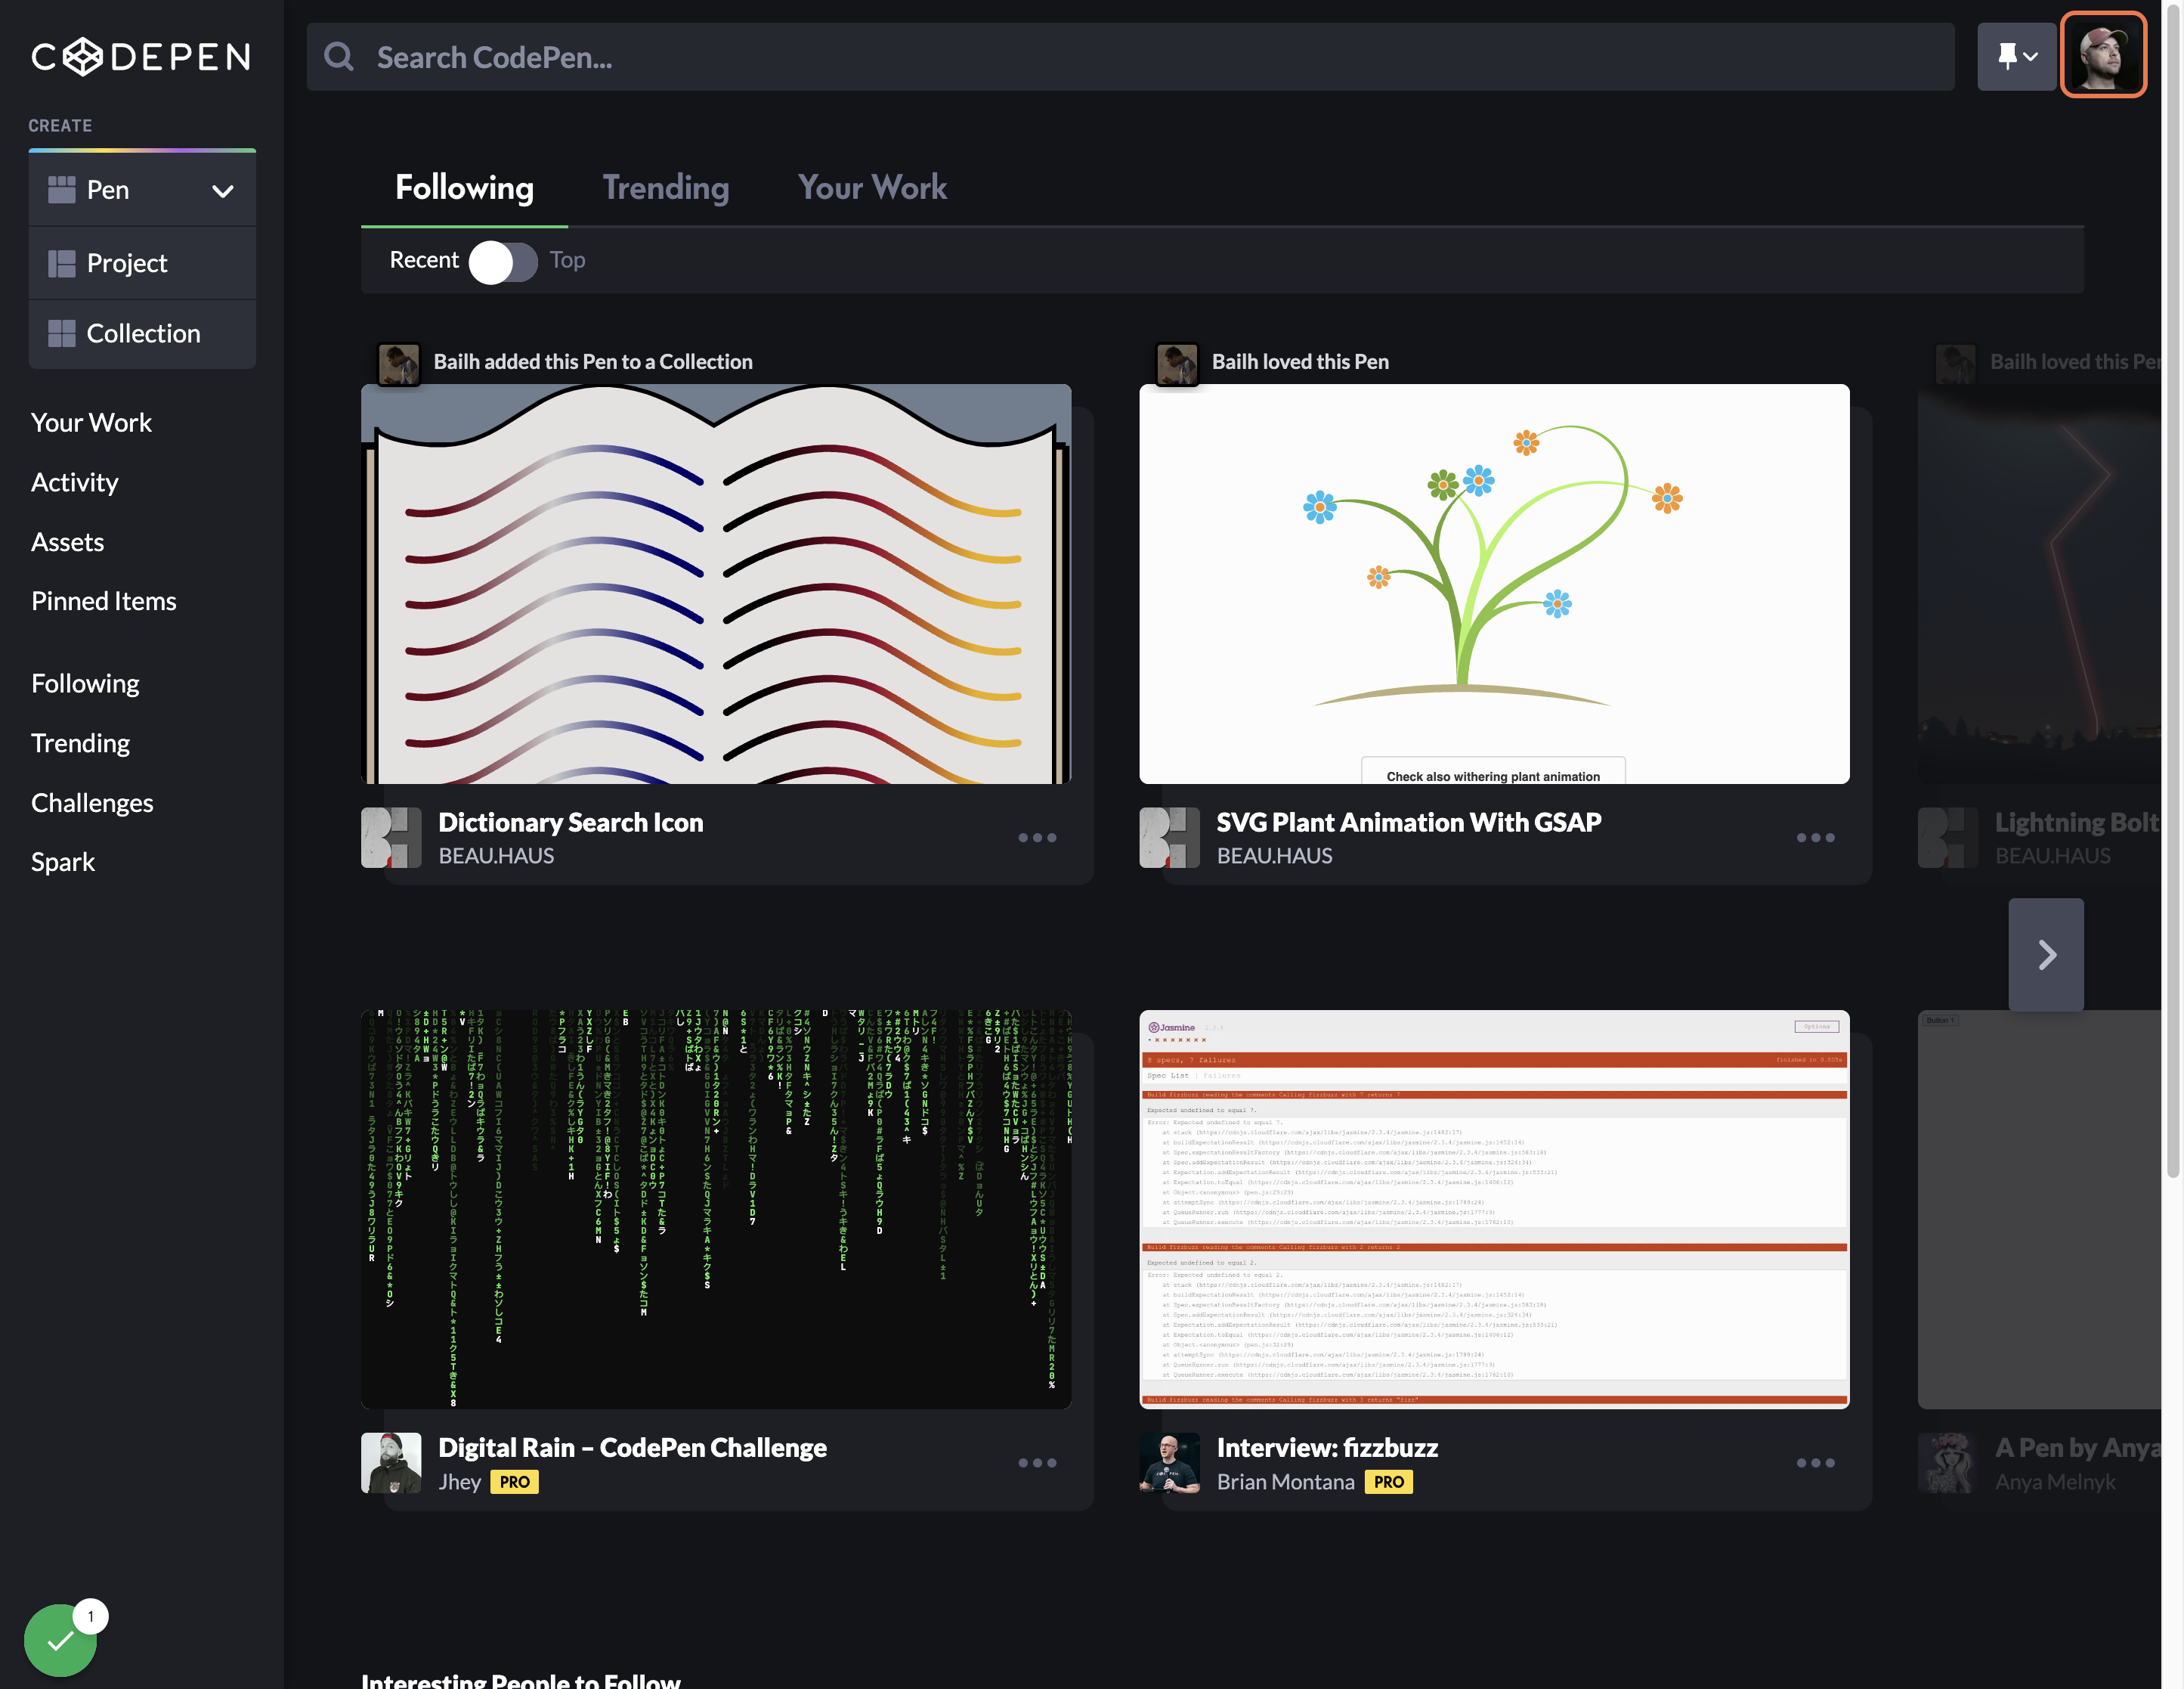Toggle Recent/Top feed switch
This screenshot has width=2184, height=1689.
click(503, 261)
